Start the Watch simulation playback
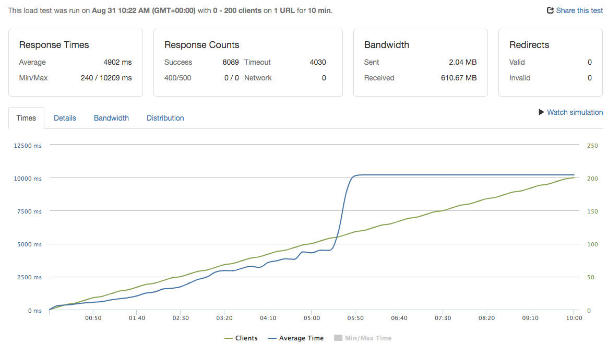608x355 pixels. (574, 112)
